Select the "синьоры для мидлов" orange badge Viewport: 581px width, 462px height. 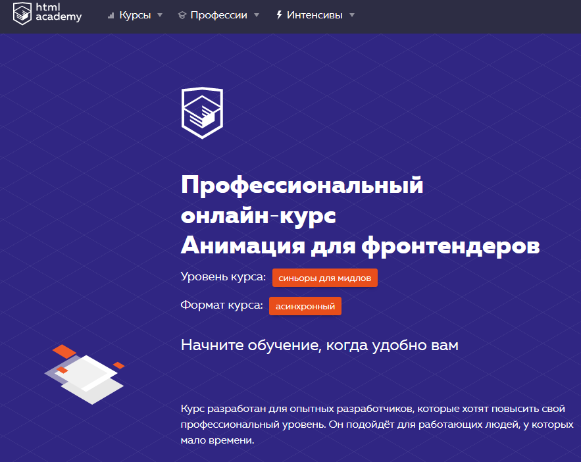(325, 278)
